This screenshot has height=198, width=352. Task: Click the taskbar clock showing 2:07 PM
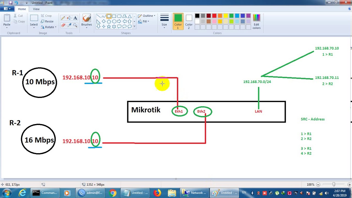tap(340, 193)
